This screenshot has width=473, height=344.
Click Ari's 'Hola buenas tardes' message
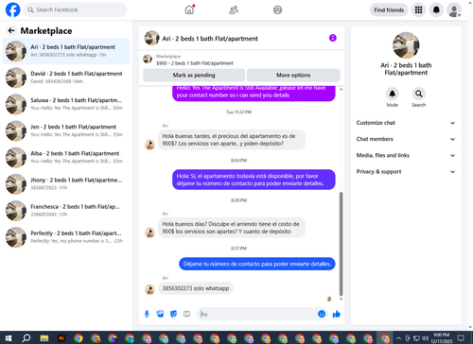pyautogui.click(x=232, y=140)
